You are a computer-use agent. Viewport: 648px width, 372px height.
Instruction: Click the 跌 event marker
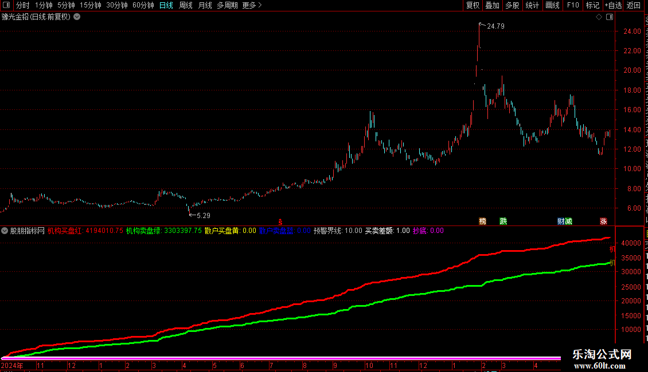click(503, 221)
